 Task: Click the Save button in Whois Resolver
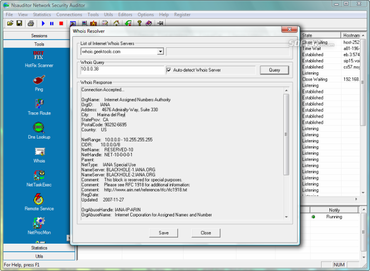[x=164, y=233]
